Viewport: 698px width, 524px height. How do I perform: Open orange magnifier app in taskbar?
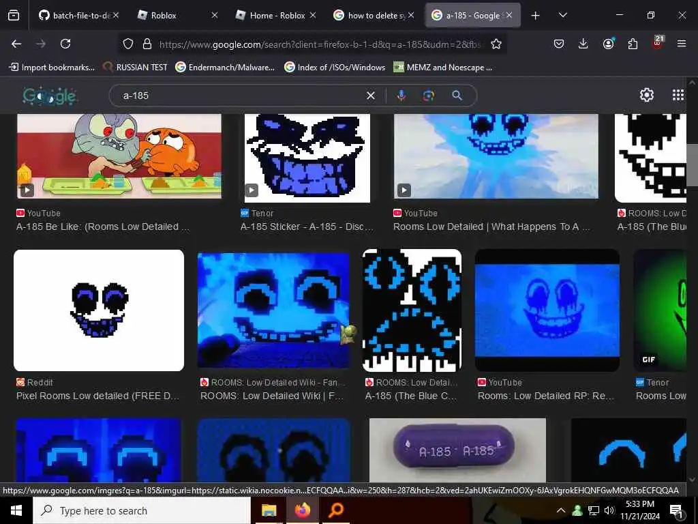pos(336,510)
